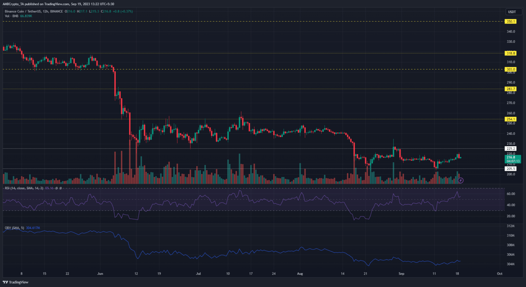The image size is (526, 287).
Task: Click the 283.7 price level tag
Action: click(511, 89)
